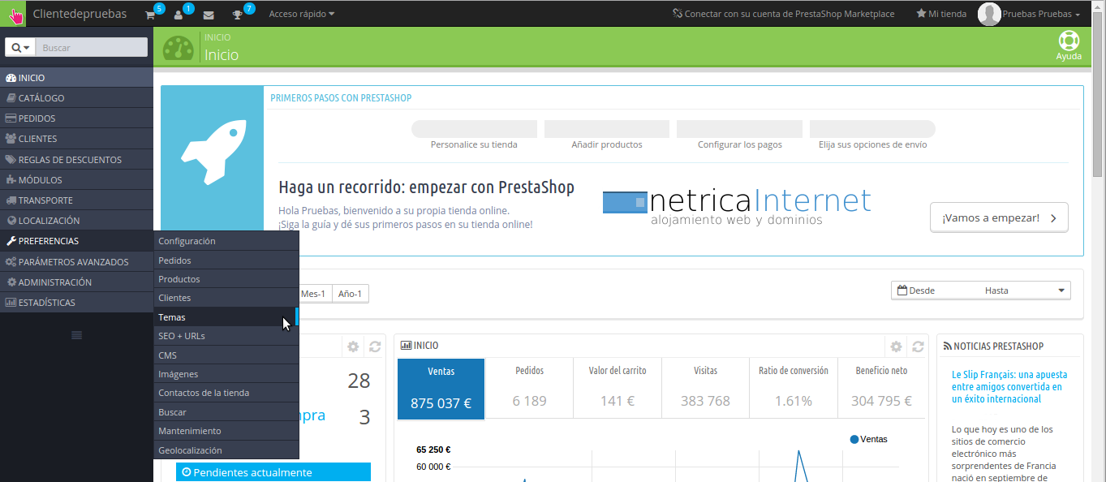
Task: Select Buscar in the Preferencias submenu
Action: pos(226,412)
